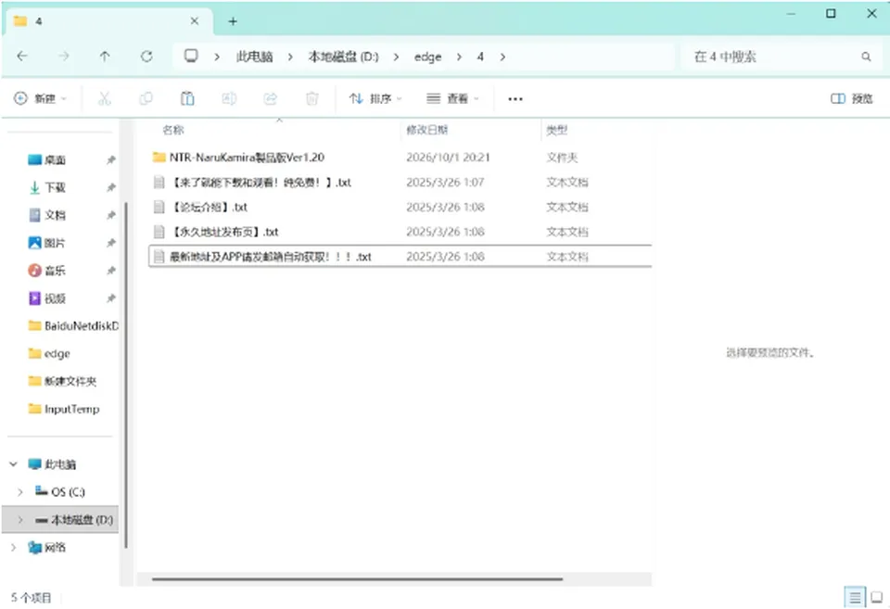Image resolution: width=890 pixels, height=609 pixels.
Task: Switch to large icons view in status bar
Action: pyautogui.click(x=877, y=597)
